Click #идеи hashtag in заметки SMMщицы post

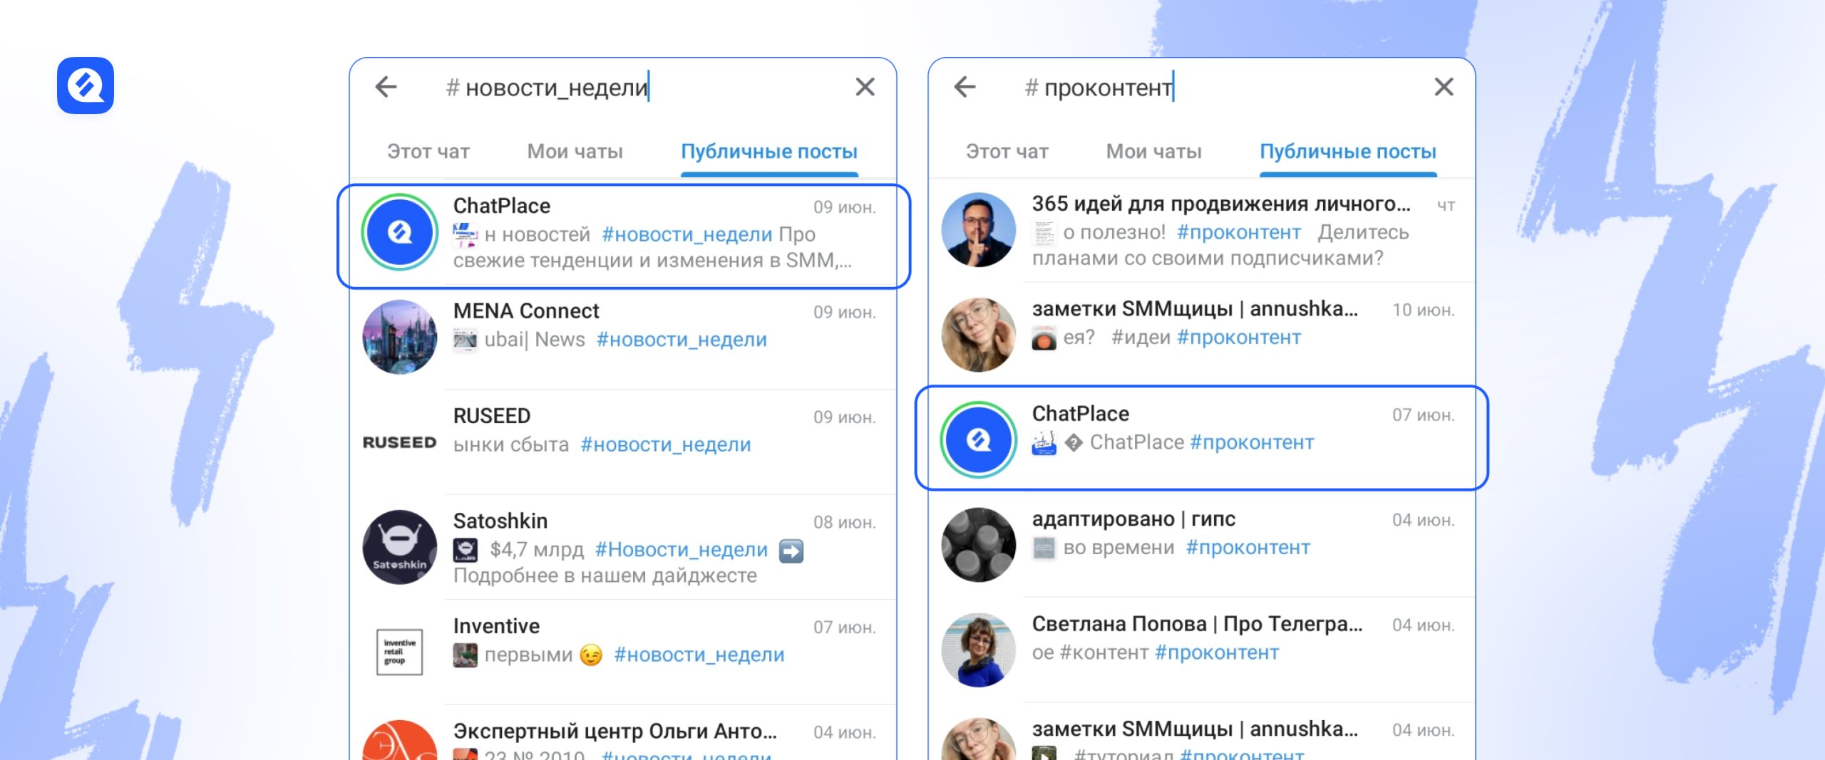[x=1141, y=338]
